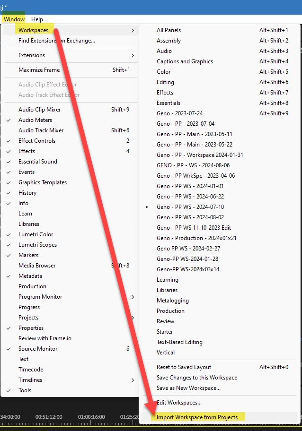Expand the Timelines submenu
Image resolution: width=302 pixels, height=431 pixels.
71,380
